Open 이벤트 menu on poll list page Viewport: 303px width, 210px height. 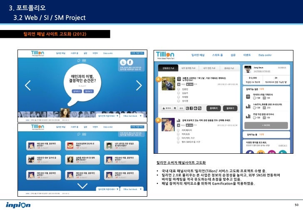pyautogui.click(x=247, y=55)
